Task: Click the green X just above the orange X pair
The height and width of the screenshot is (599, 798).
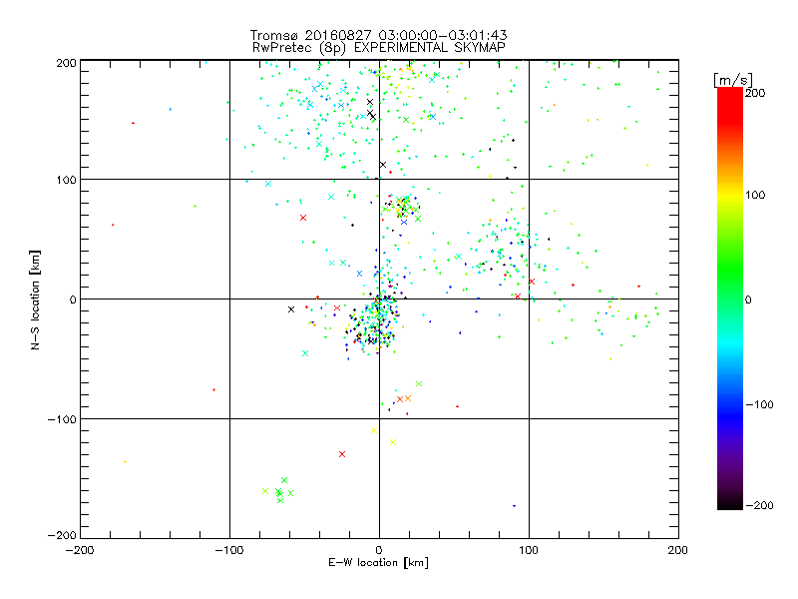Action: pyautogui.click(x=419, y=383)
